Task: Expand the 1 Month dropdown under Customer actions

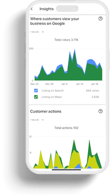Action: (37, 120)
